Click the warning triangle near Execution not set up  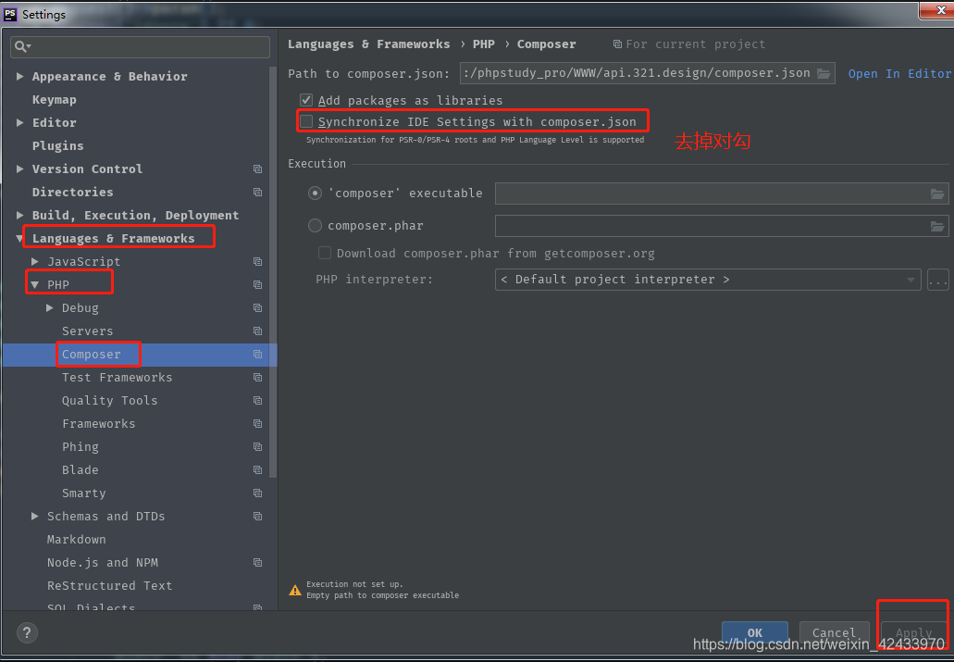[x=294, y=589]
